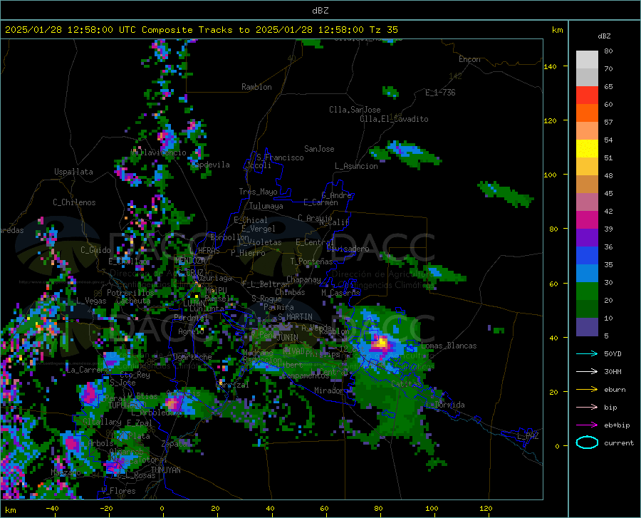Click the Tres_Mayo map label
The height and width of the screenshot is (518, 641).
(258, 192)
